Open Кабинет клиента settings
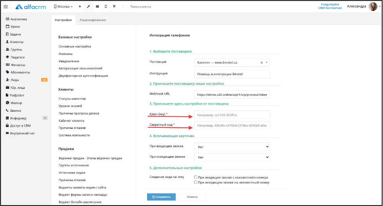This screenshot has width=383, height=206. tap(71, 120)
